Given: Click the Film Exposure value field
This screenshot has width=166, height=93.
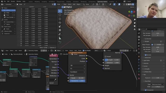Looking at the screenshot, I should [158, 78].
